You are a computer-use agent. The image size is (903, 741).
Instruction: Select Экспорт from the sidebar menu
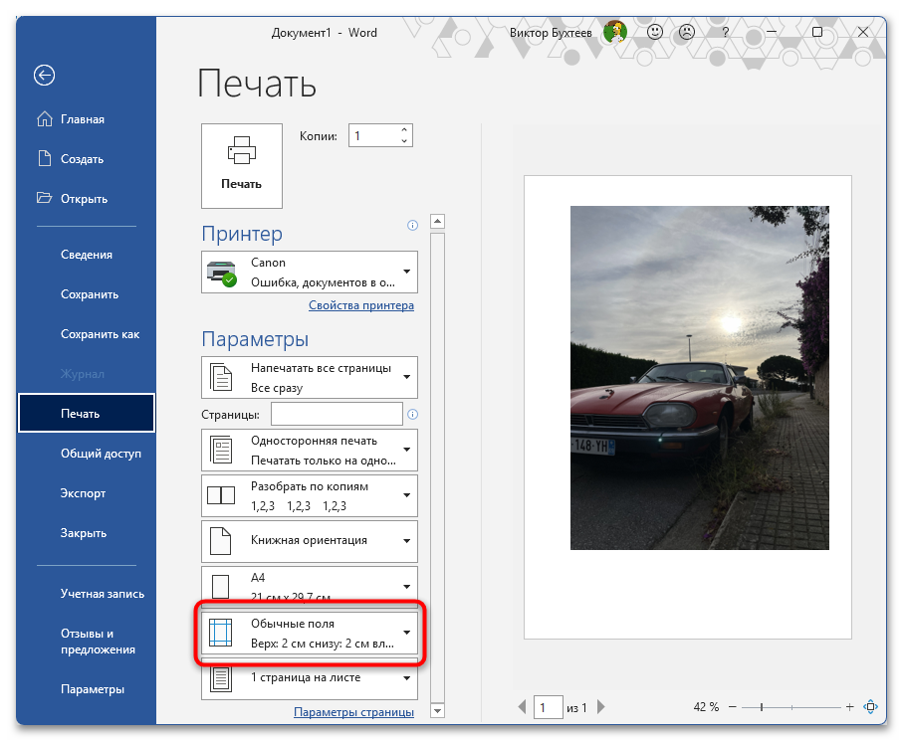[x=83, y=493]
